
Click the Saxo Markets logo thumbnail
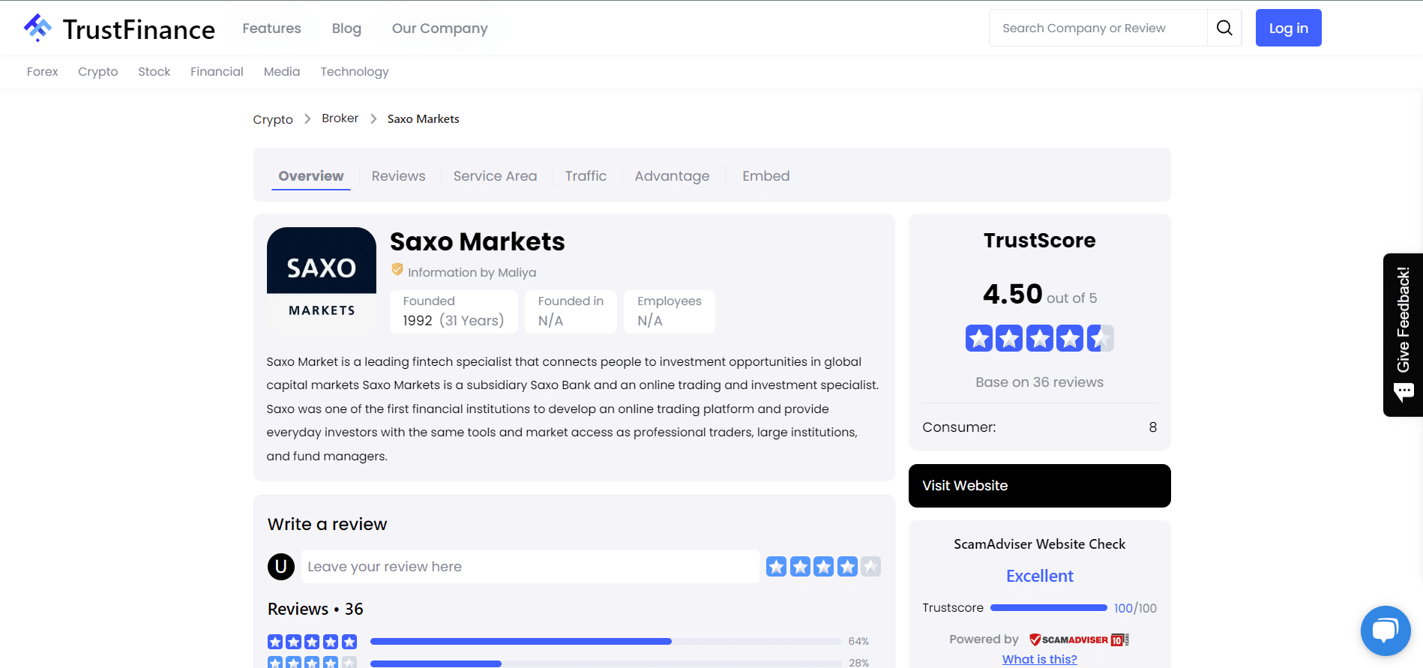tap(322, 280)
